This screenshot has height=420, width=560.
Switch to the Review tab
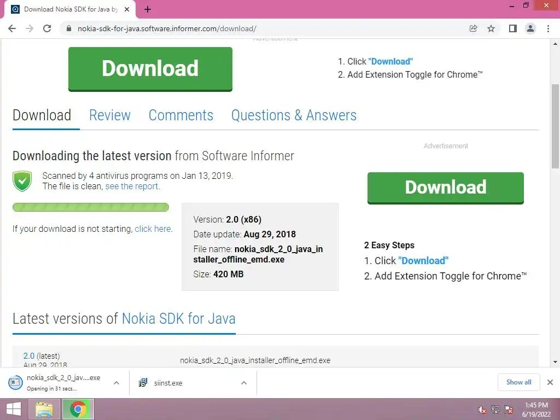(x=109, y=115)
